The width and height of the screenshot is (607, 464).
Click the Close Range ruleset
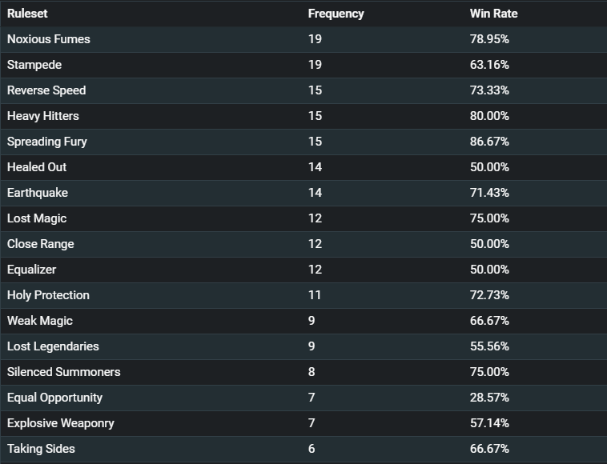point(40,244)
